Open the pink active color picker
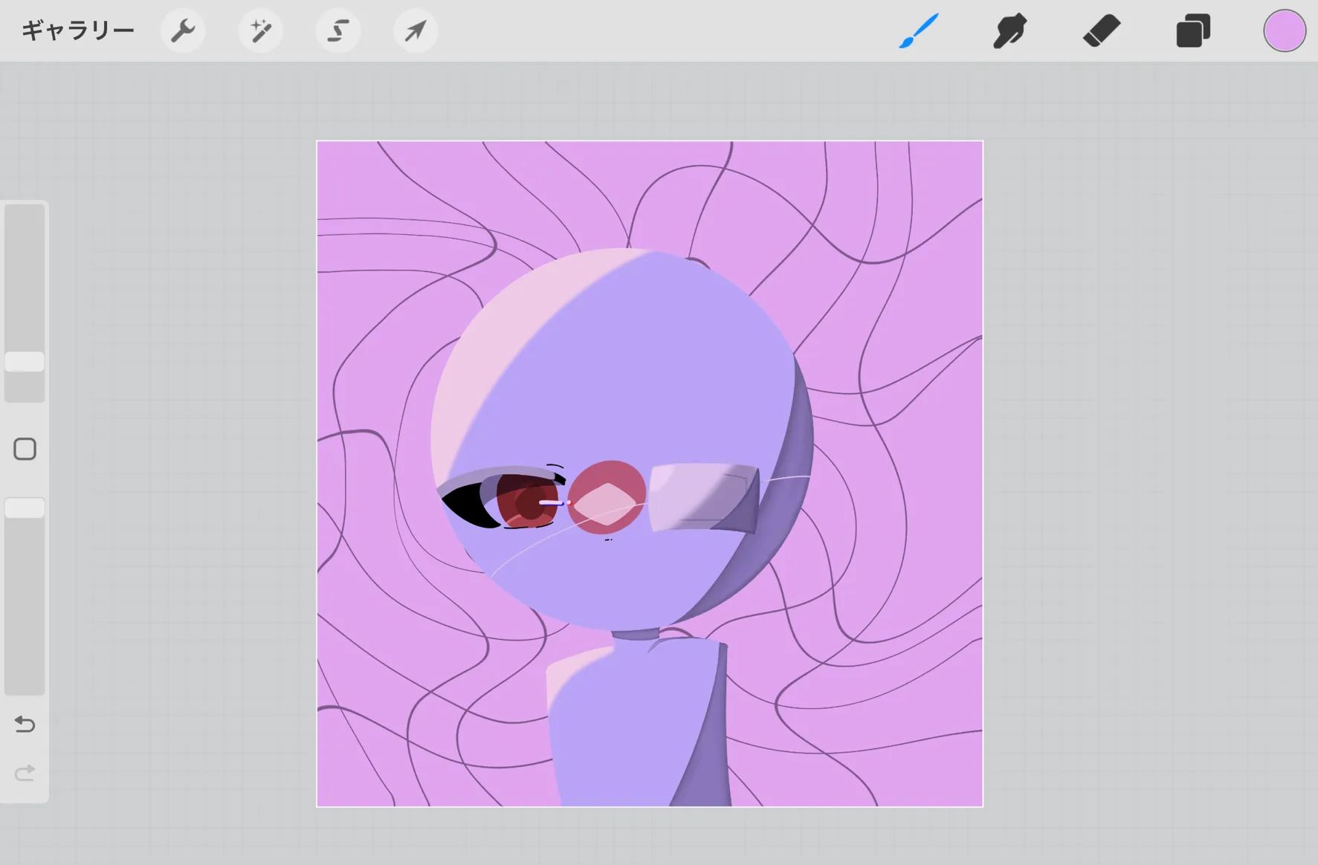Image resolution: width=1318 pixels, height=865 pixels. [x=1285, y=30]
